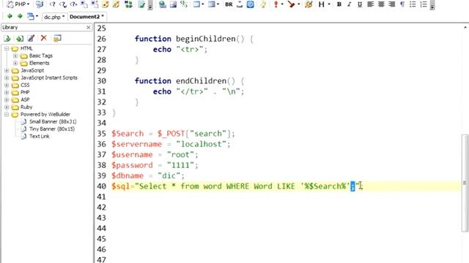Expand the JavaScript library folder
The image size is (469, 263).
point(7,70)
